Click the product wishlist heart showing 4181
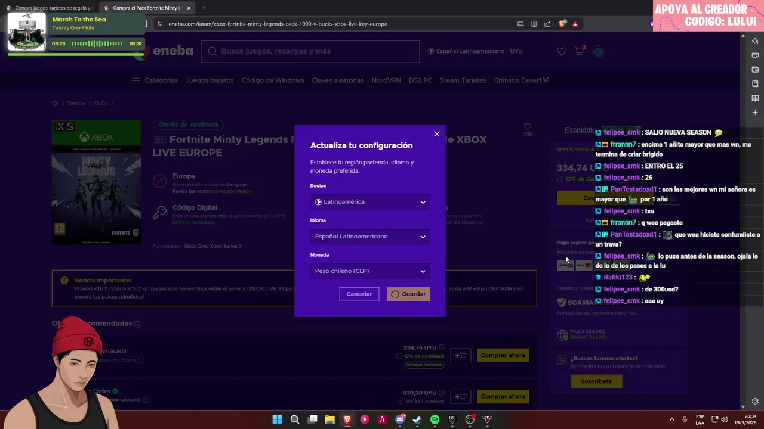This screenshot has height=429, width=764. (528, 127)
